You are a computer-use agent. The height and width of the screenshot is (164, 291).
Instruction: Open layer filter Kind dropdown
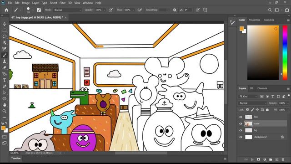248,96
